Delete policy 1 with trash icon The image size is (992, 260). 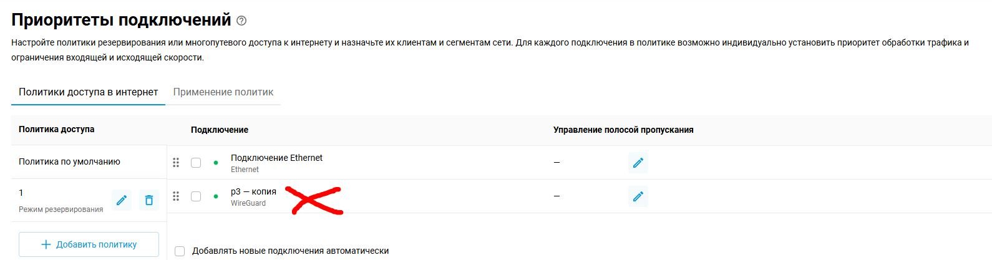click(149, 200)
